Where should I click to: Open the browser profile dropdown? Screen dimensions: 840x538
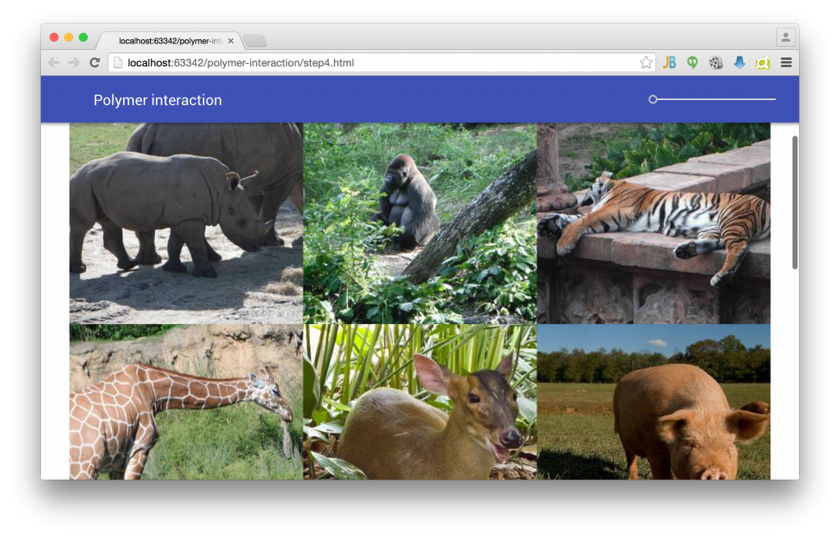point(785,38)
